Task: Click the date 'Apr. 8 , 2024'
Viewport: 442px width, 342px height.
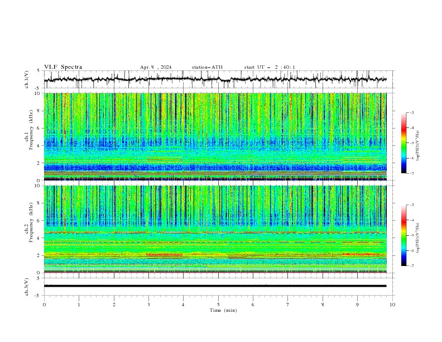Action: tap(156, 67)
